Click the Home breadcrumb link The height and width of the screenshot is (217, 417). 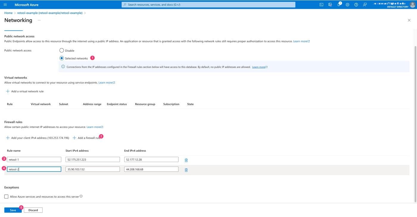[x=8, y=13]
